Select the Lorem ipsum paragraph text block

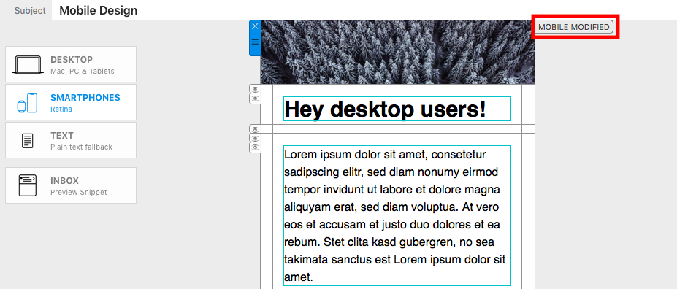pyautogui.click(x=397, y=216)
